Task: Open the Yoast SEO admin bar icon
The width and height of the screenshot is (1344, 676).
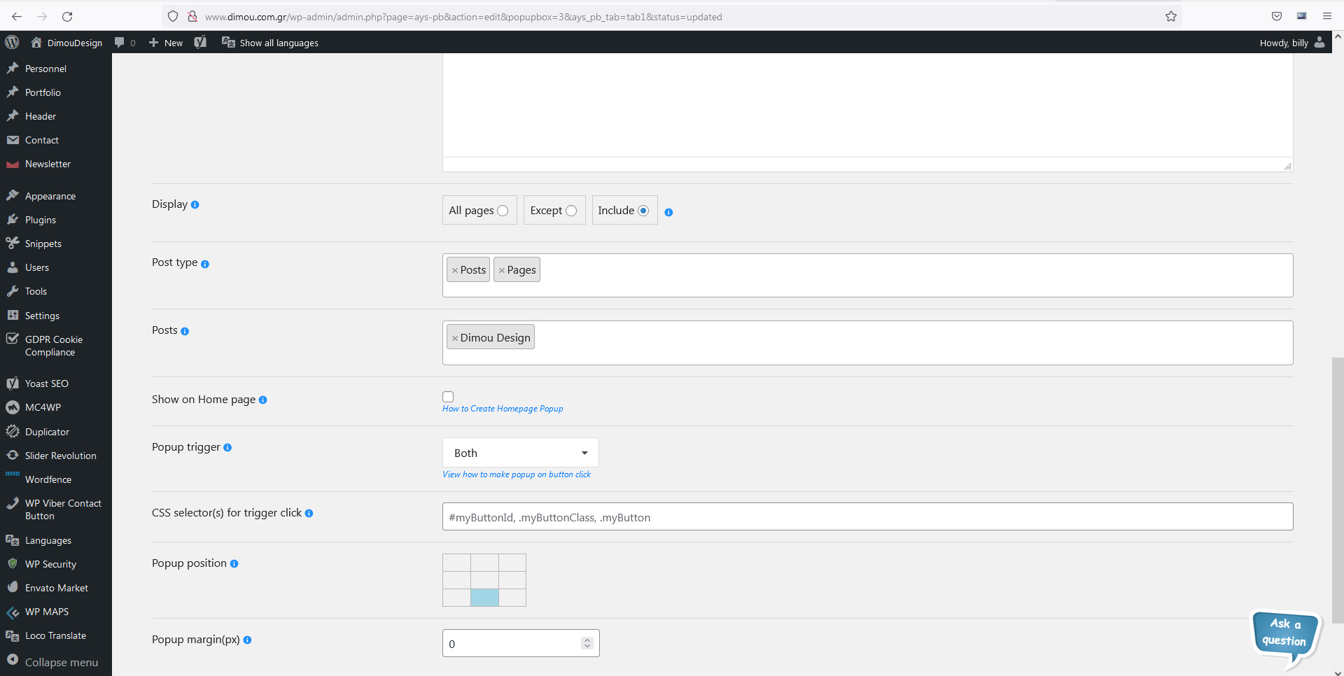Action: pyautogui.click(x=200, y=43)
